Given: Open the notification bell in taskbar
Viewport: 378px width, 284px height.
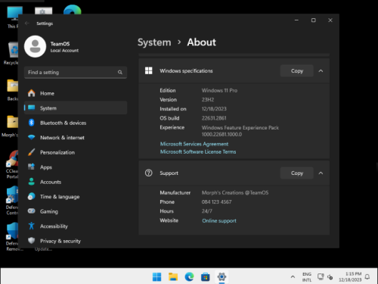Looking at the screenshot, I should (x=367, y=277).
